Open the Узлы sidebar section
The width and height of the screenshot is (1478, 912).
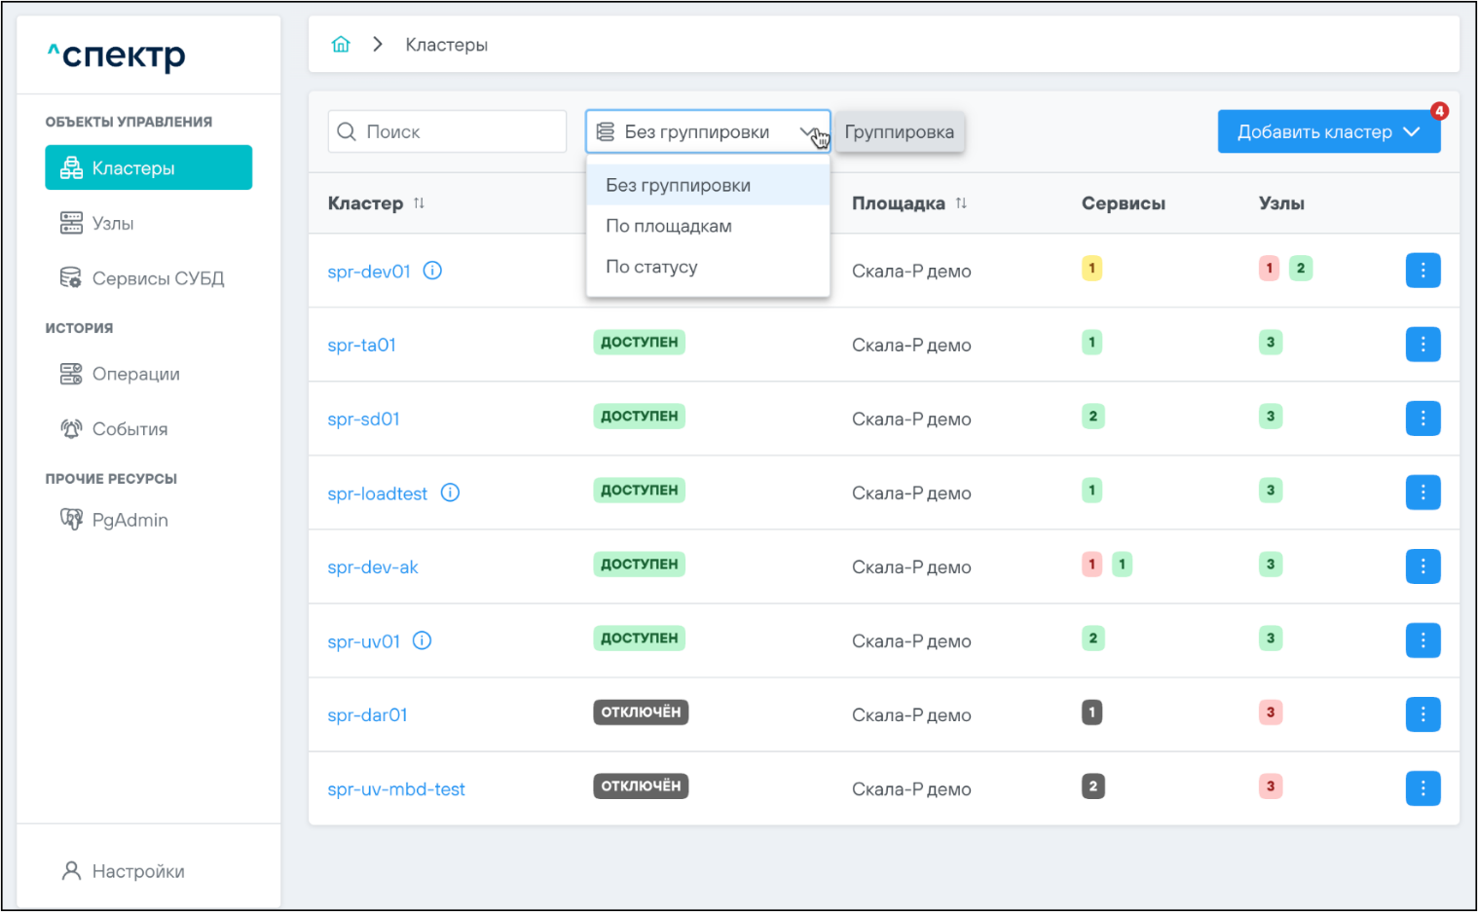pyautogui.click(x=112, y=224)
